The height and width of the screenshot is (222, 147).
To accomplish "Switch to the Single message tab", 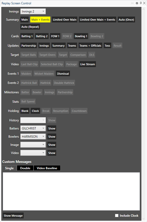I will tap(9, 168).
